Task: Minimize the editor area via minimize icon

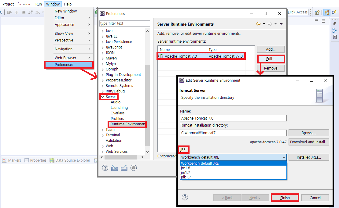Action: pos(316,20)
